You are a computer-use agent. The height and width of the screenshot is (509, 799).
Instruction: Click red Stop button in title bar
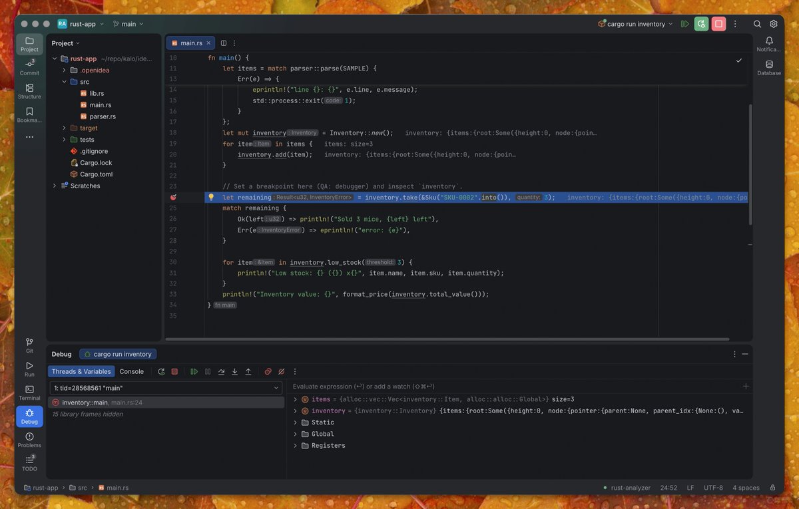[718, 24]
